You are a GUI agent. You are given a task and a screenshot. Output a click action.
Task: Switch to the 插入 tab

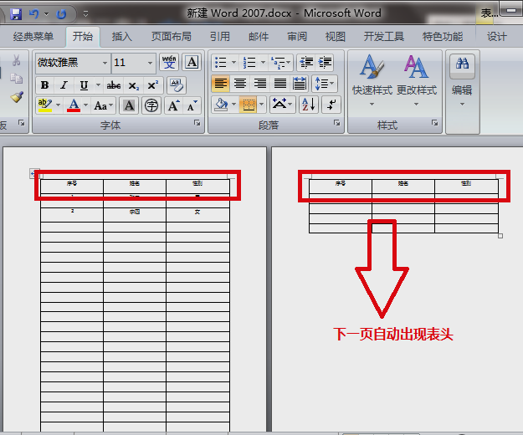click(x=121, y=36)
